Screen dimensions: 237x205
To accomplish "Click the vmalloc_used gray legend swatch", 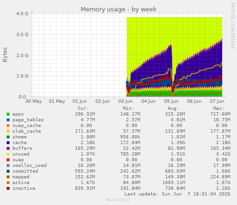I will tap(8, 166).
